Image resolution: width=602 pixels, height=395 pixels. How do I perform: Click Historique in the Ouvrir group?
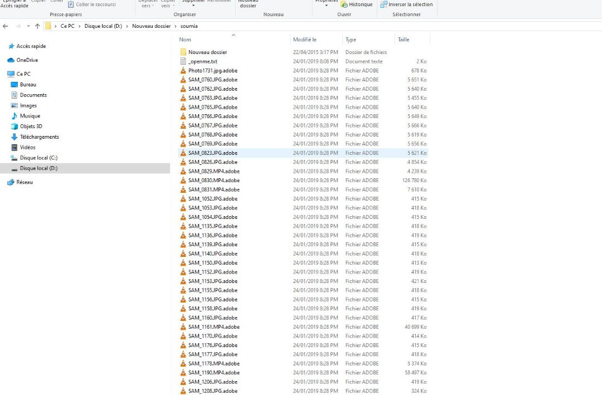tap(357, 4)
